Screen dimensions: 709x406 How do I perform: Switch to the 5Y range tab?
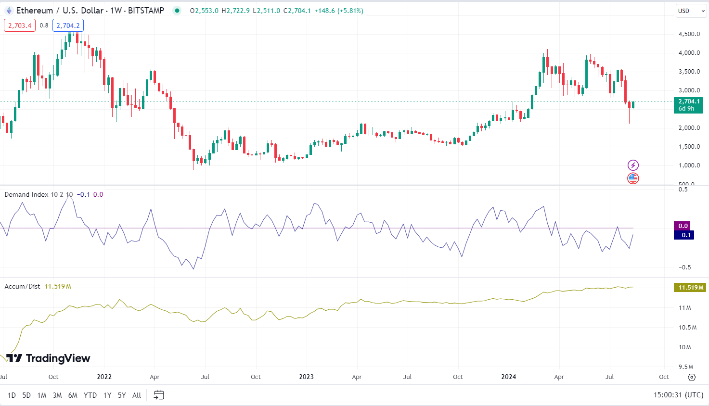[121, 394]
